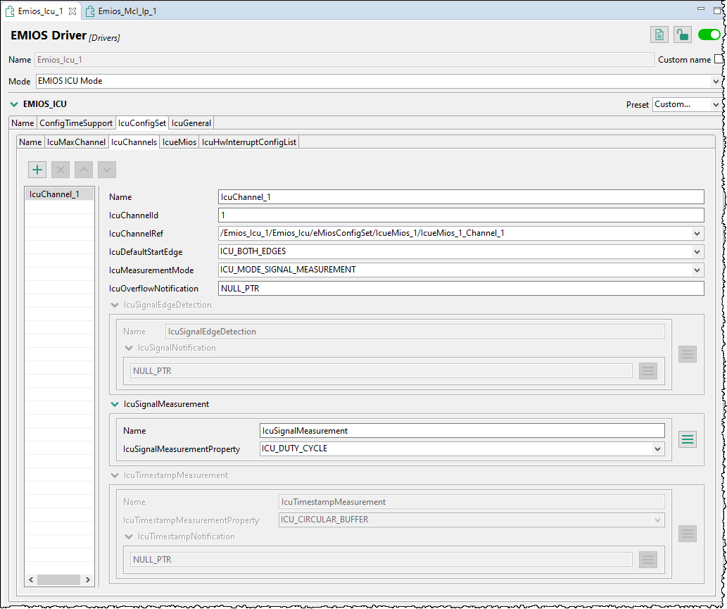Screen dimensions: 727x609
Task: Click the IcuSignalNotification NULL_PTR field
Action: click(x=381, y=371)
